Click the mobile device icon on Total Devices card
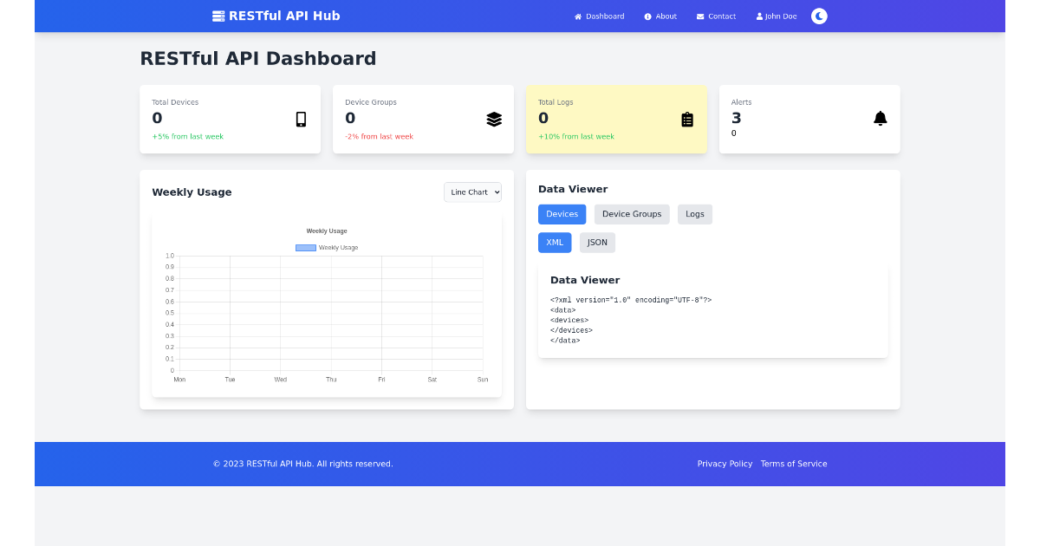1040x546 pixels. click(x=301, y=119)
